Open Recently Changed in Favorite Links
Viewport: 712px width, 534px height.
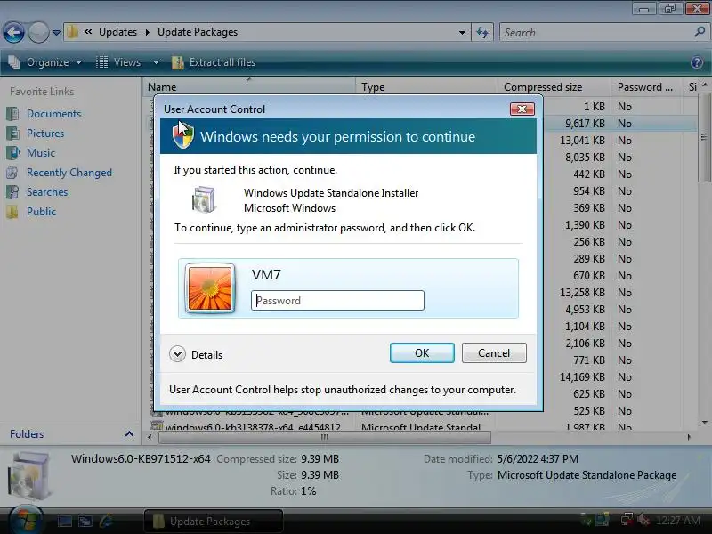pos(69,173)
